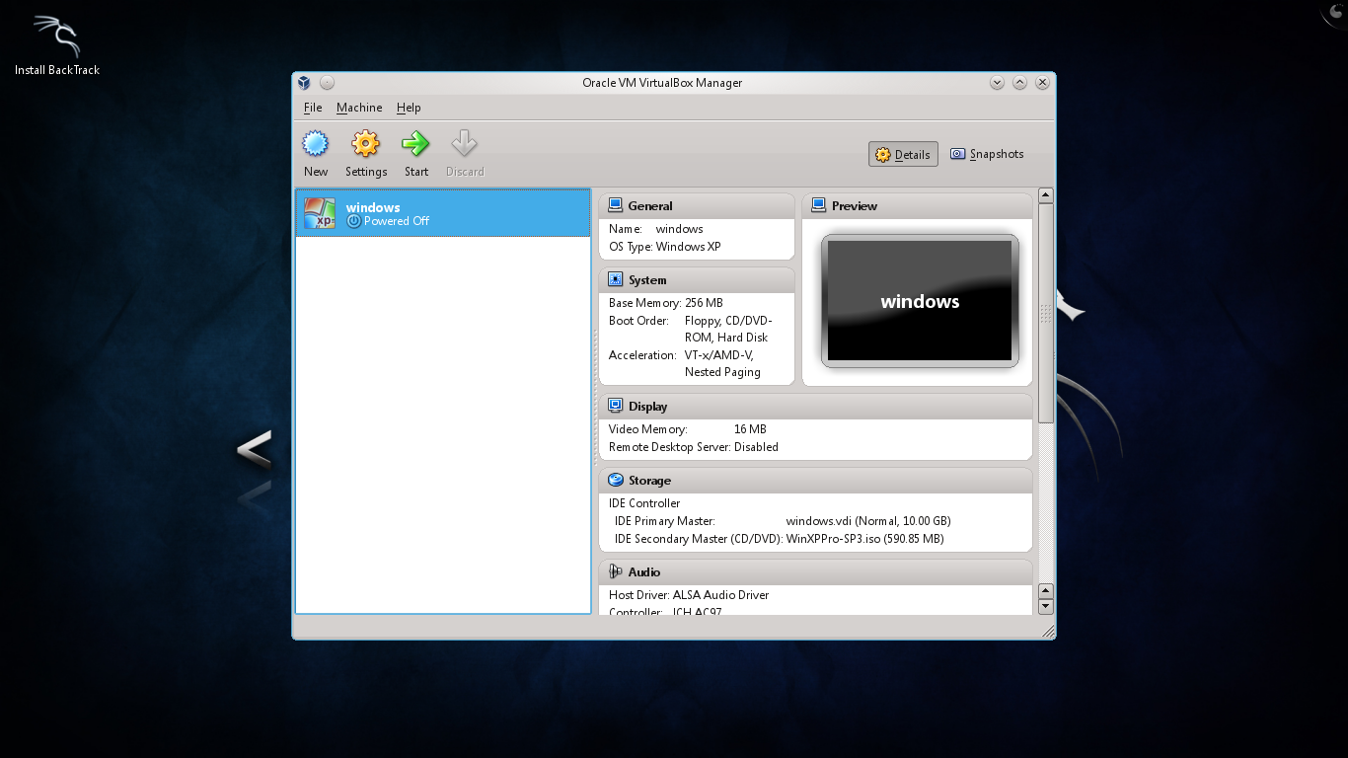Open Settings gear in toolbar
This screenshot has width=1348, height=758.
(x=365, y=144)
